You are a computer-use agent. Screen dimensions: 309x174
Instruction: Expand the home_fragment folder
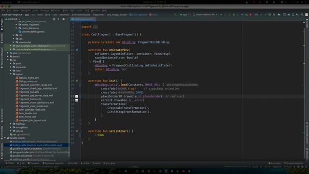16,25
